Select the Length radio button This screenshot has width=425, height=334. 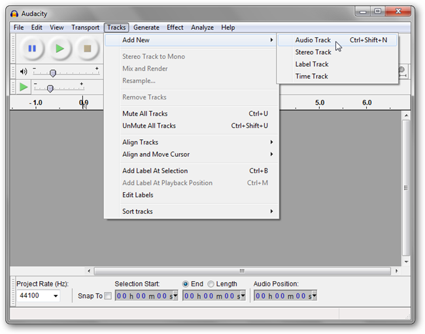pyautogui.click(x=211, y=284)
